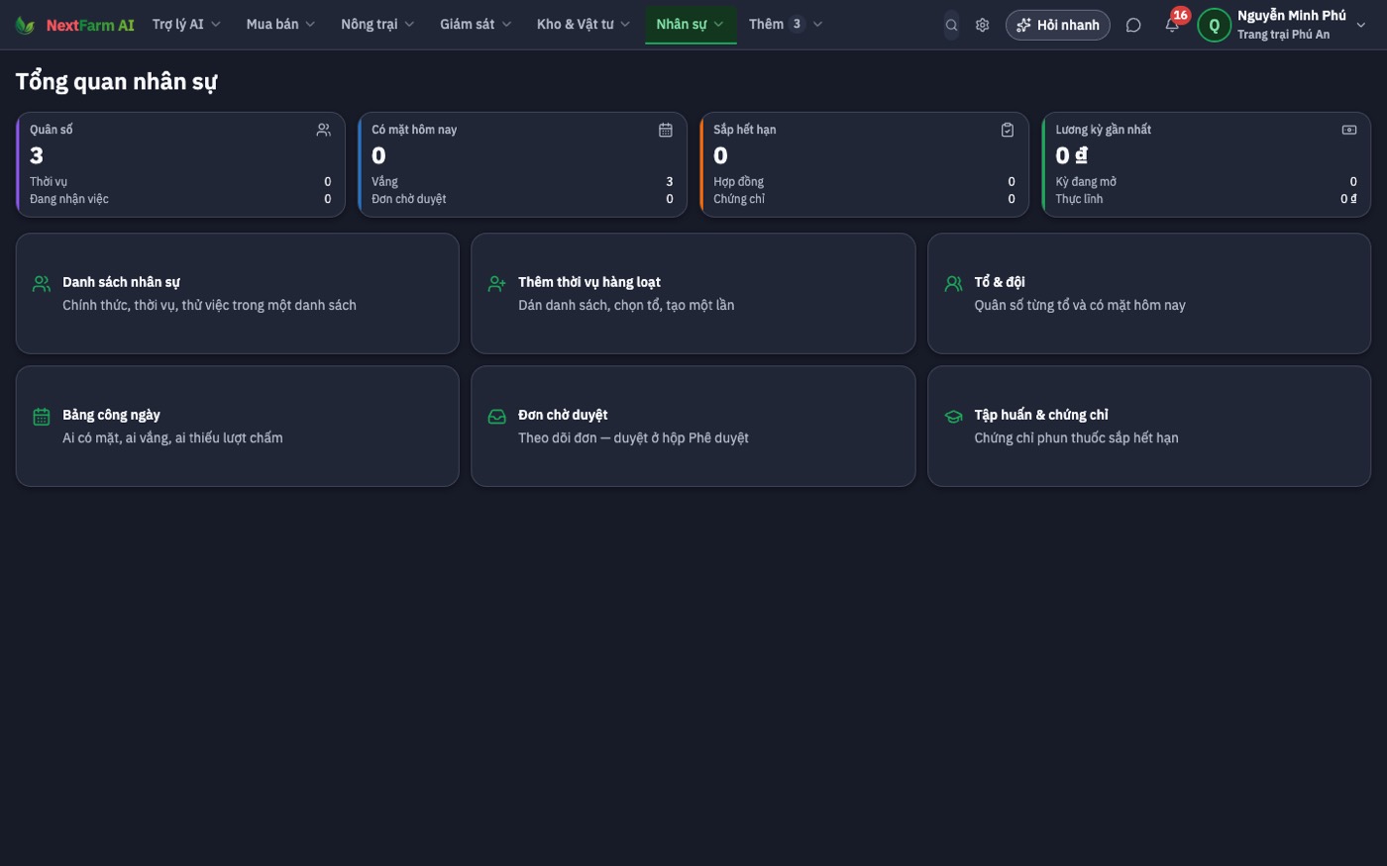Image resolution: width=1387 pixels, height=866 pixels.
Task: Open the Tổ & đội card
Action: (x=1149, y=294)
